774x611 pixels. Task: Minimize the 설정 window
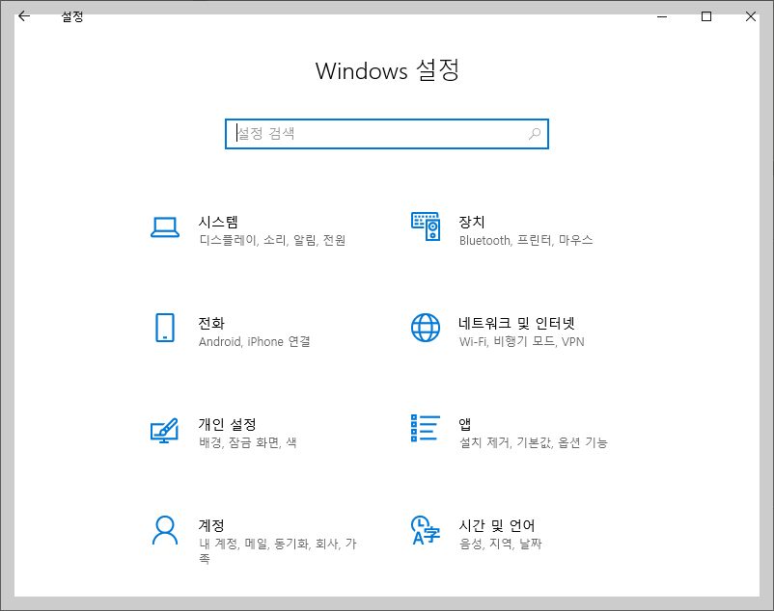click(662, 16)
